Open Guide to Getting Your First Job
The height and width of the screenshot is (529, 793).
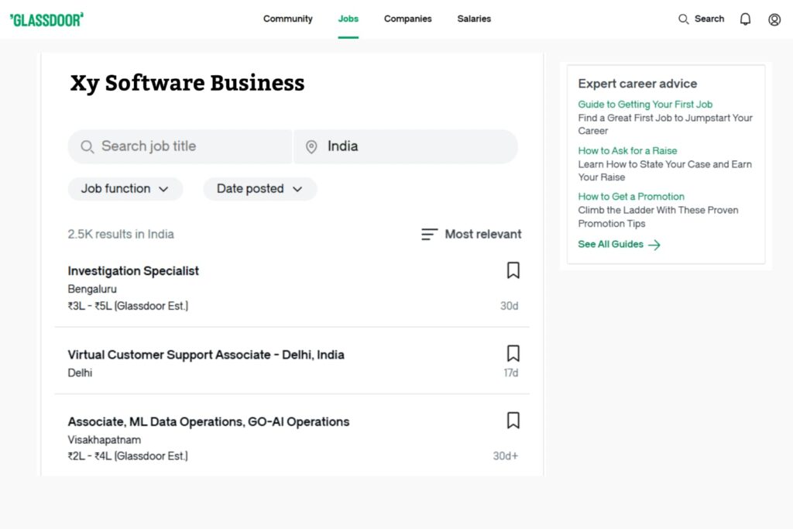pos(644,105)
